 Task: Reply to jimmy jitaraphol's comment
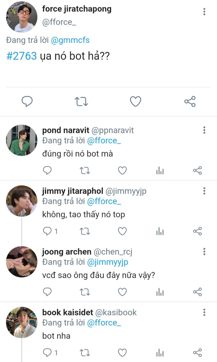pos(48,231)
